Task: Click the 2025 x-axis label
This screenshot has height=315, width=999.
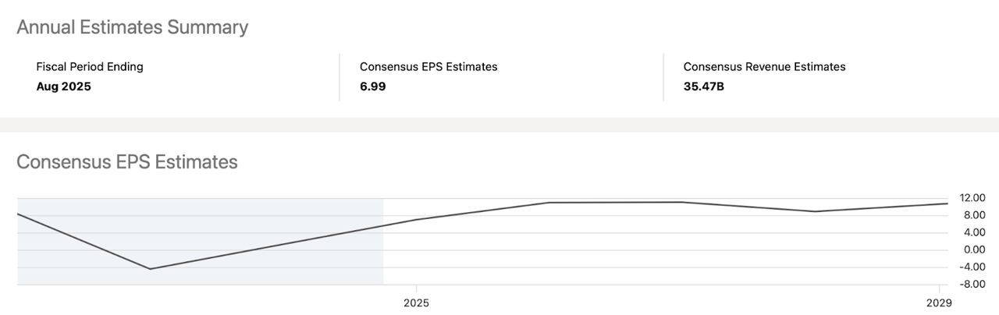Action: point(416,302)
